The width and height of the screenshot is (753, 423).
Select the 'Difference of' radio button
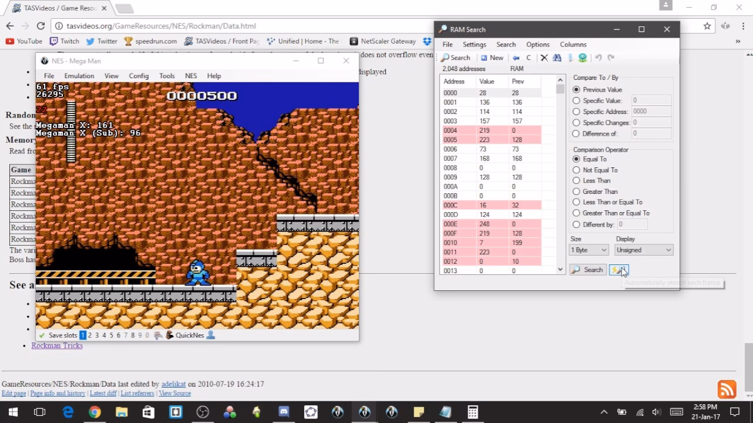(576, 133)
